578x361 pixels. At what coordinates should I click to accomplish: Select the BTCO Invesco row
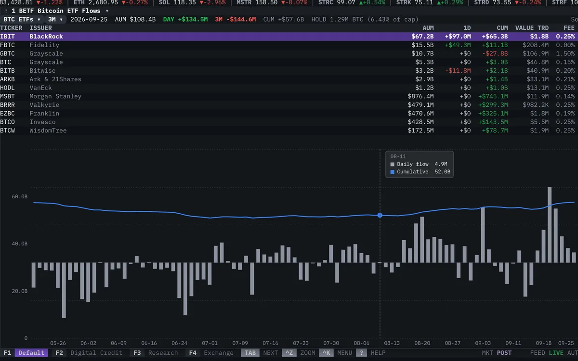click(x=289, y=122)
